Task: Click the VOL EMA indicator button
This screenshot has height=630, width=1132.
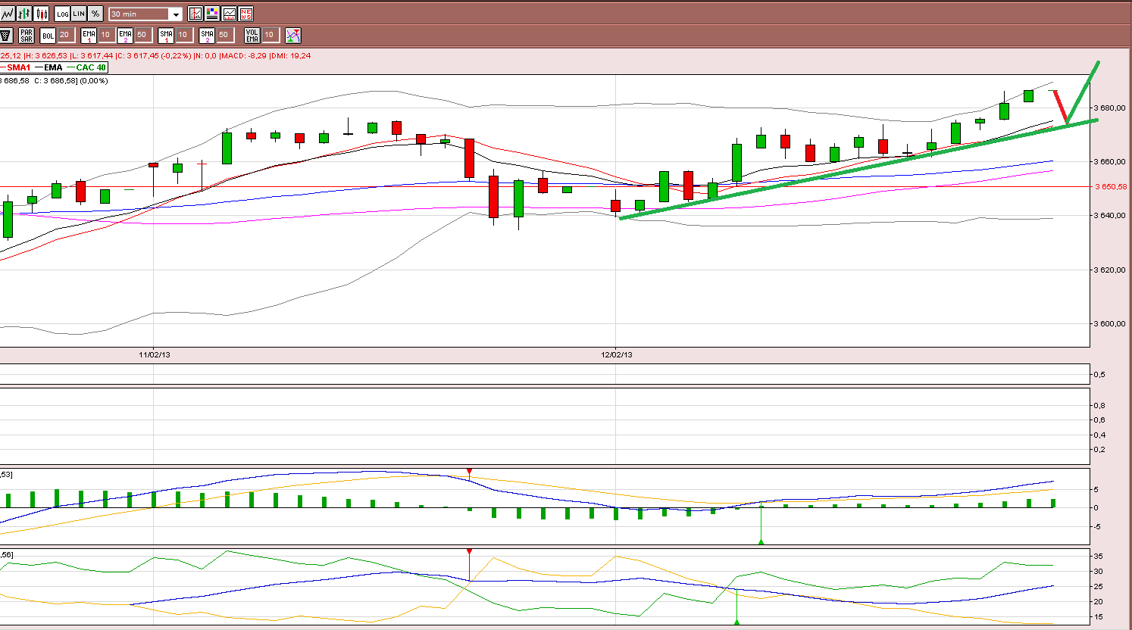Action: pyautogui.click(x=252, y=35)
